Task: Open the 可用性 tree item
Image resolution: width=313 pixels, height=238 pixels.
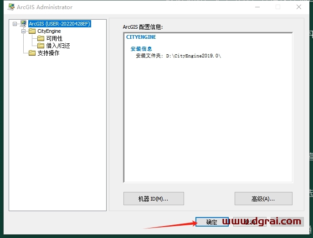Action: click(54, 38)
